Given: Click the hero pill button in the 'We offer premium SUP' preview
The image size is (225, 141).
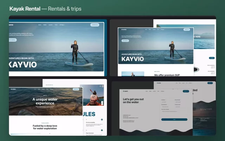Looking at the screenshot, I should click(x=125, y=41).
